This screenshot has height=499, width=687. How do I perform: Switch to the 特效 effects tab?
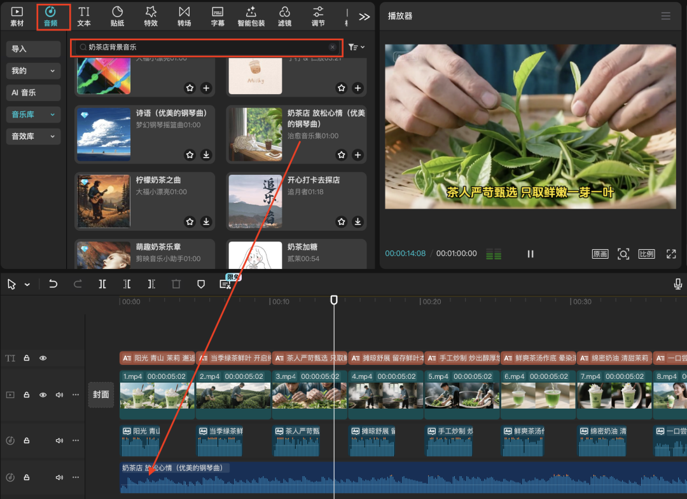click(151, 16)
